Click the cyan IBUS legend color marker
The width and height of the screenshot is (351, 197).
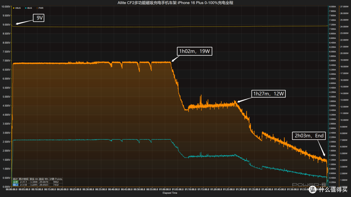[26, 8]
